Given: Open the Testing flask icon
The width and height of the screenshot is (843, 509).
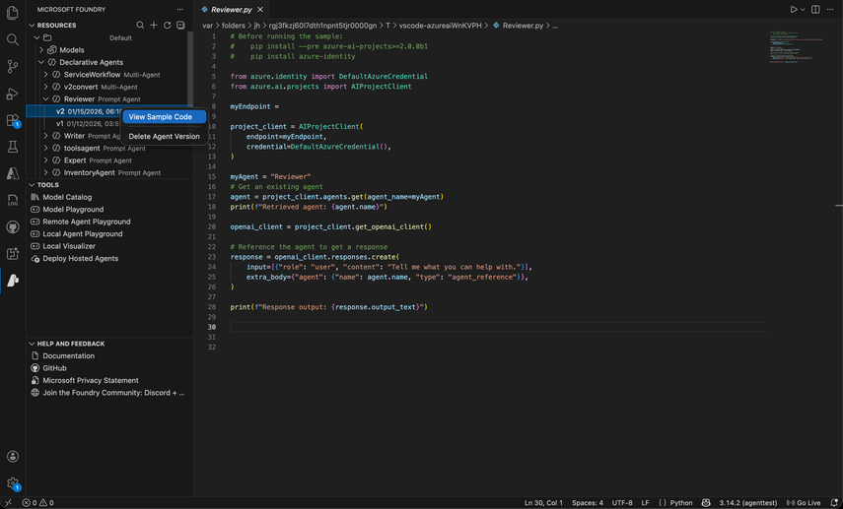Looking at the screenshot, I should (x=13, y=147).
